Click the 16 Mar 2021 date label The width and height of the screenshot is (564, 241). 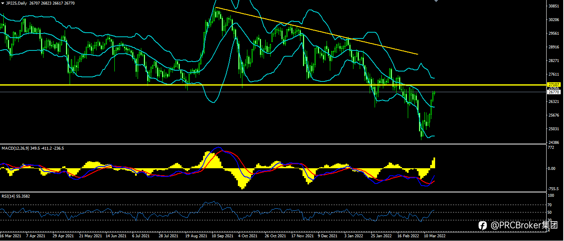tap(11, 236)
